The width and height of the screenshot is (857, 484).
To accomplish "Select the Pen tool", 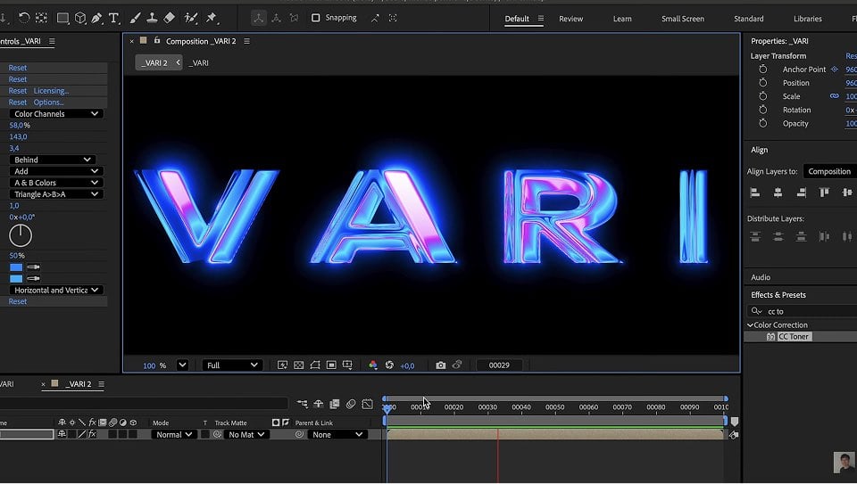I will [x=97, y=18].
